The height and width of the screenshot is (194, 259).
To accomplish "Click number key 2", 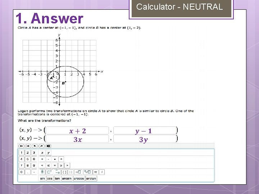I will [28, 153].
